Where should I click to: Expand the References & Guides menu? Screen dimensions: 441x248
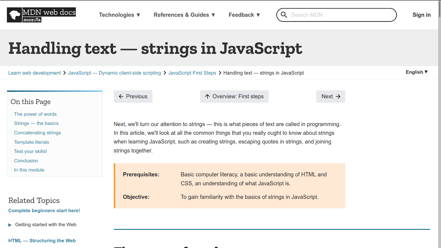[184, 15]
